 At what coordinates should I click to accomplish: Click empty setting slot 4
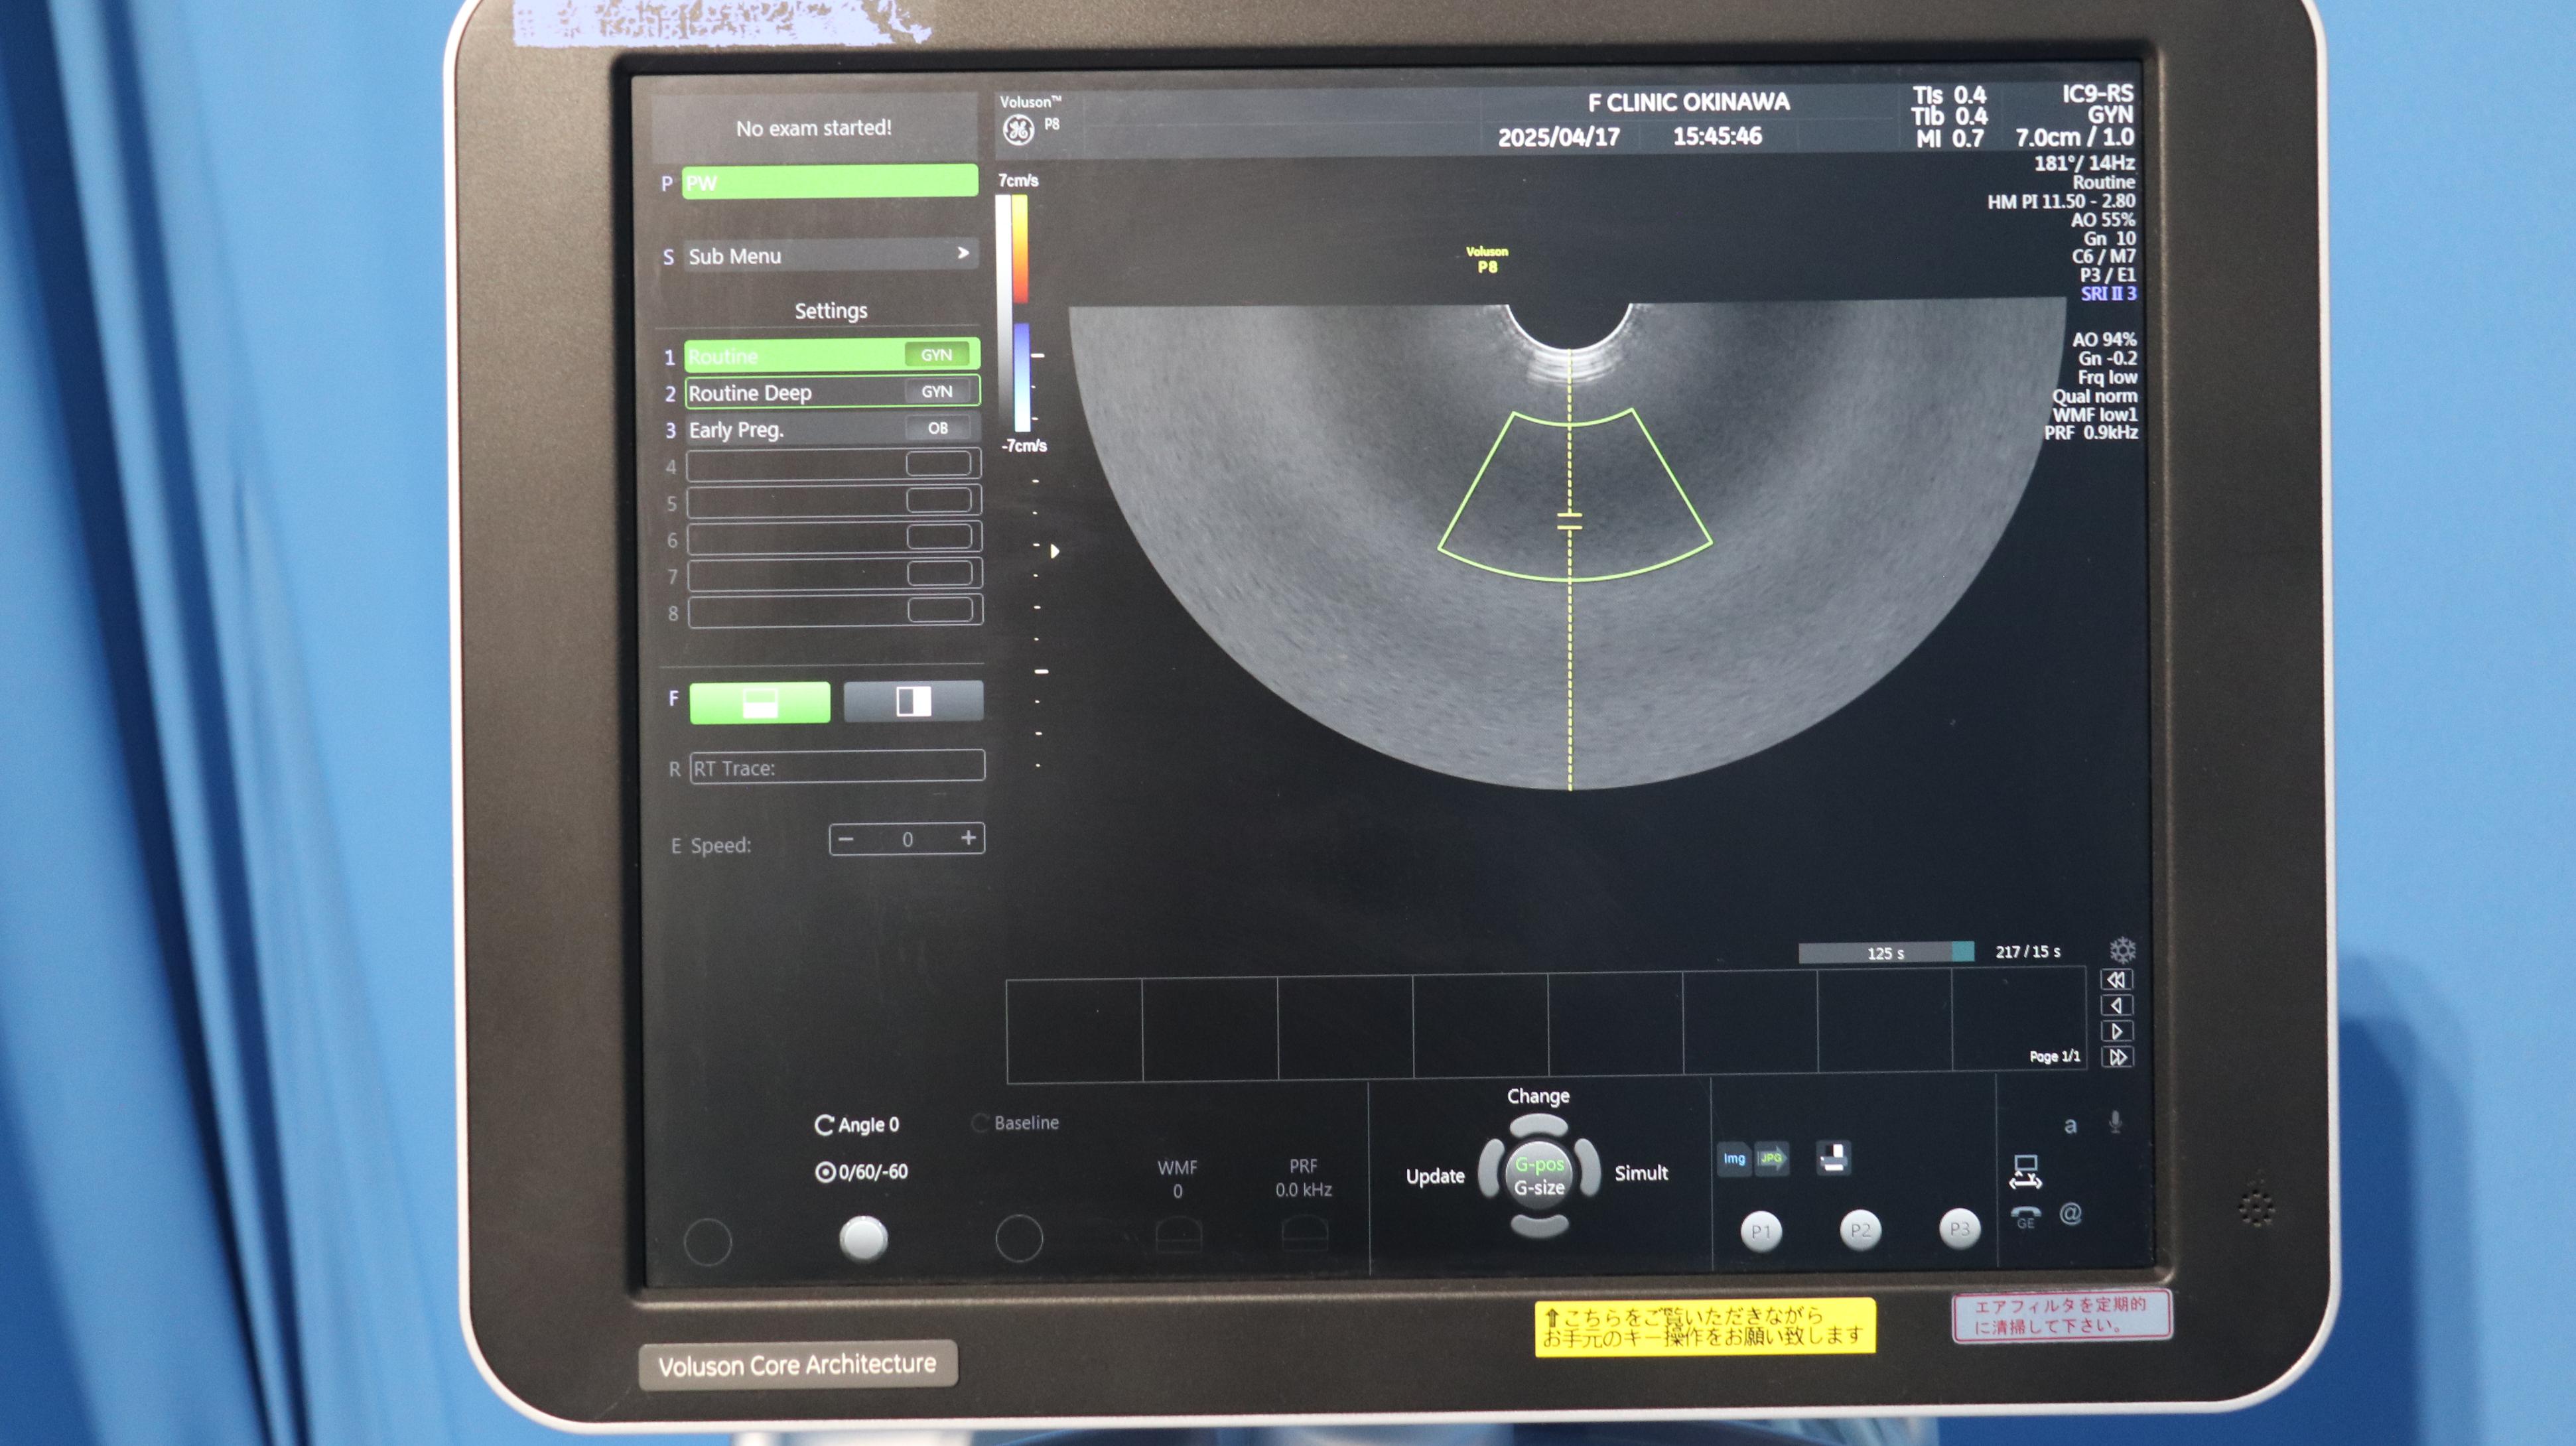[x=834, y=464]
